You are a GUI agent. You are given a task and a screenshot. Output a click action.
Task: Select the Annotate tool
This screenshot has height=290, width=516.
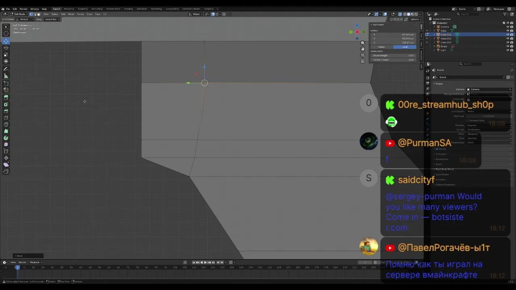coord(6,69)
